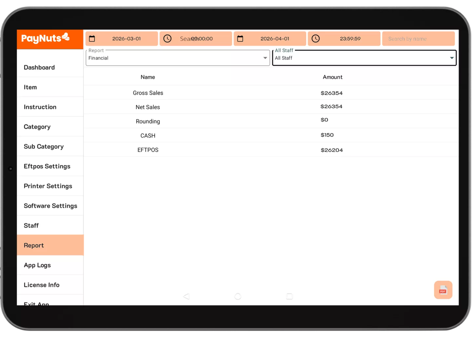Screen dimensions: 472x337
Task: Tap the Android recent apps icon
Action: coord(289,296)
